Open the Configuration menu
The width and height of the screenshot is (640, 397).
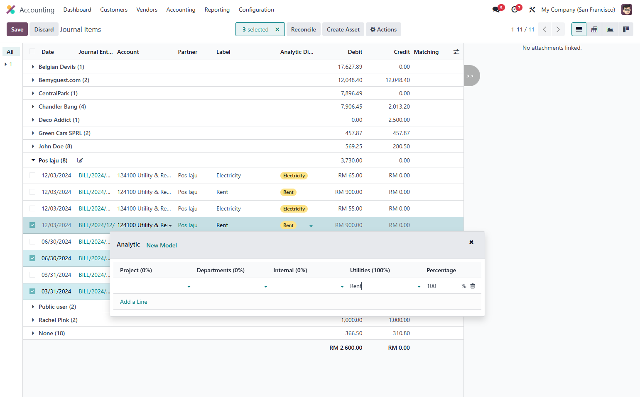pos(256,10)
